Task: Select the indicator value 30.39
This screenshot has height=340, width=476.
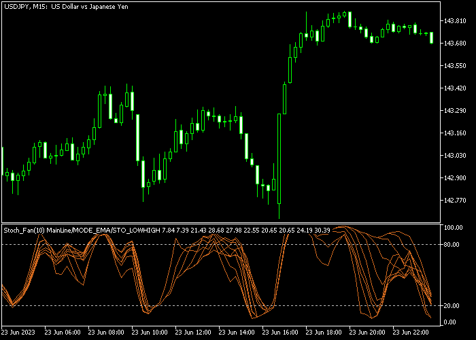Action: [322, 231]
